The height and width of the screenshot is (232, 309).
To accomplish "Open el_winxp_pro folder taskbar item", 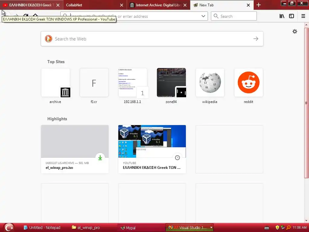I will point(86,228).
